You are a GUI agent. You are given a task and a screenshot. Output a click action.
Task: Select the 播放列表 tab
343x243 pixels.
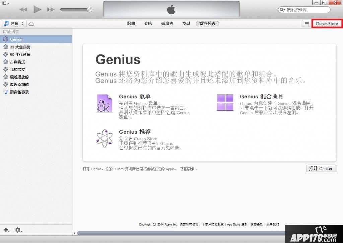pos(207,24)
